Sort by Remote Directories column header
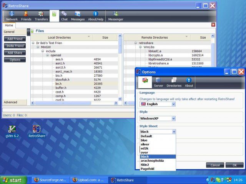 pos(157,38)
